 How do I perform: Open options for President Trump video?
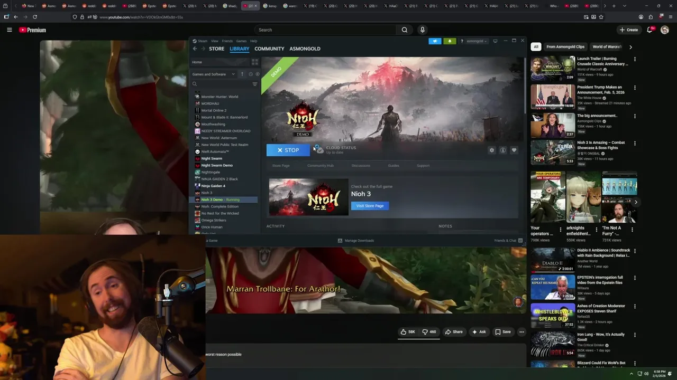point(635,88)
